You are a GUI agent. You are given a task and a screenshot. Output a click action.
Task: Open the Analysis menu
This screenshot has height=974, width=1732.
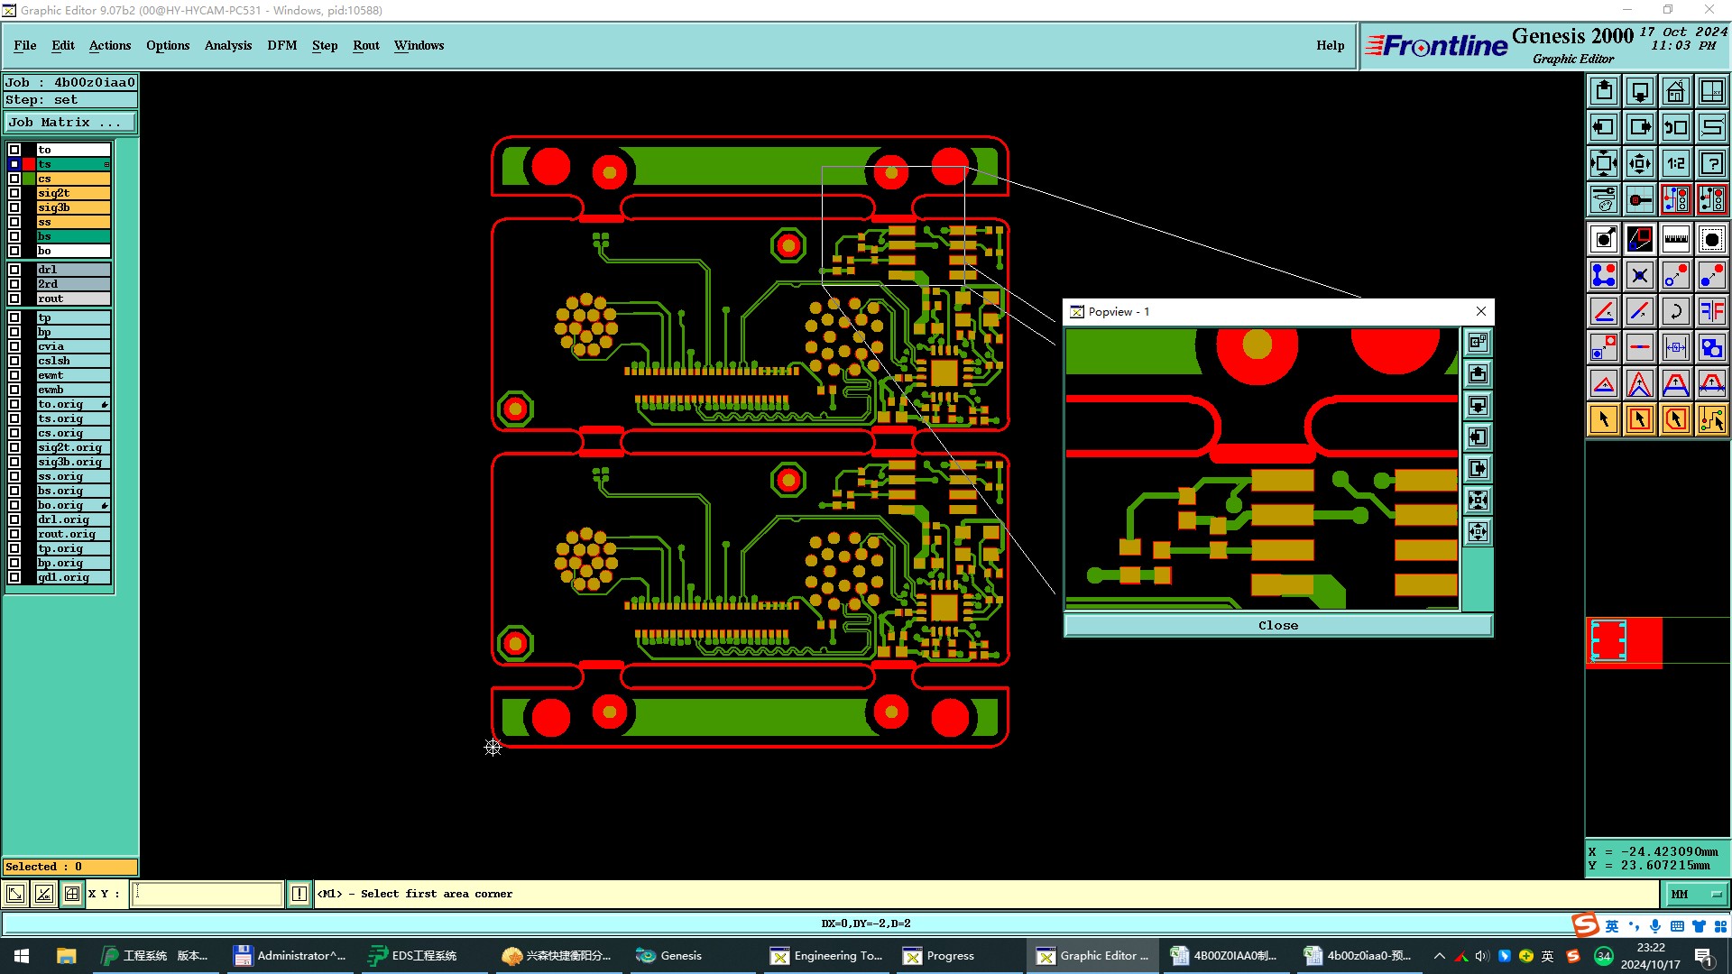227,45
